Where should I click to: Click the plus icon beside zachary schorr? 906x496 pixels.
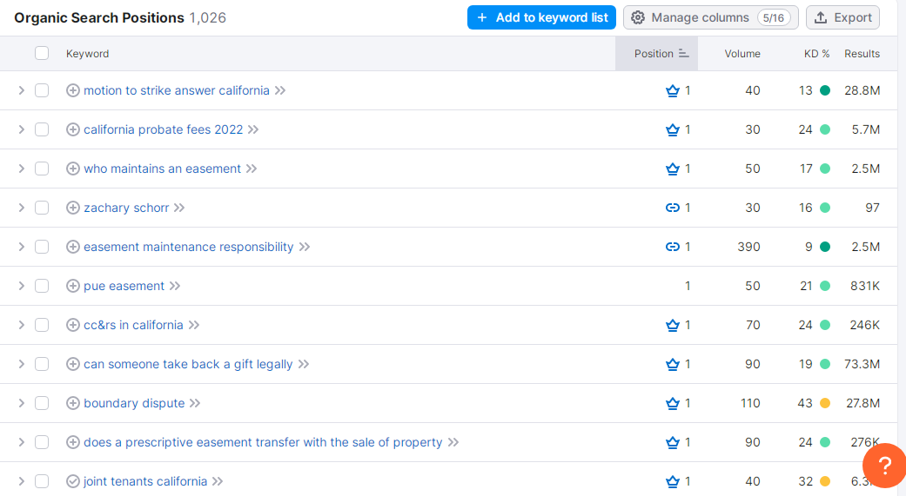73,208
